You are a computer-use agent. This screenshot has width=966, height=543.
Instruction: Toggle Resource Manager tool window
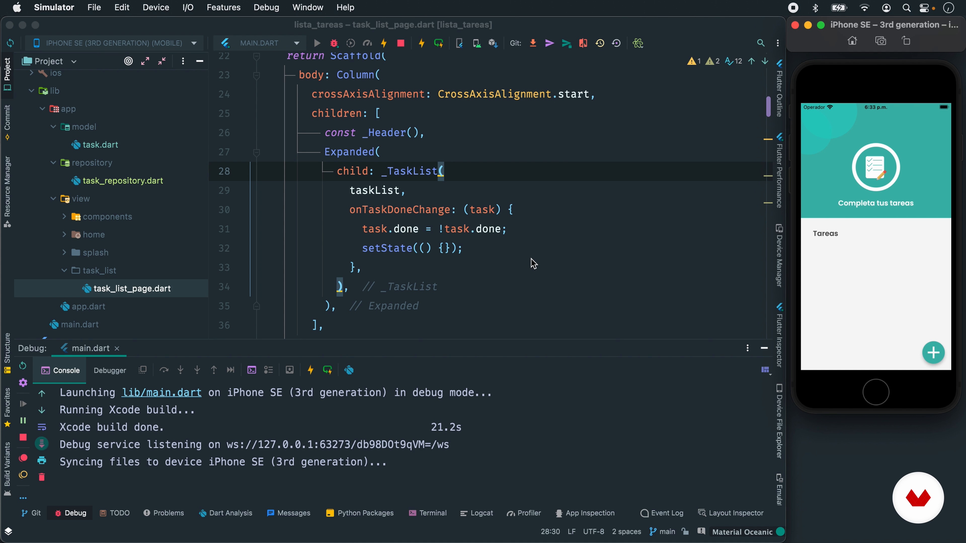coord(7,192)
